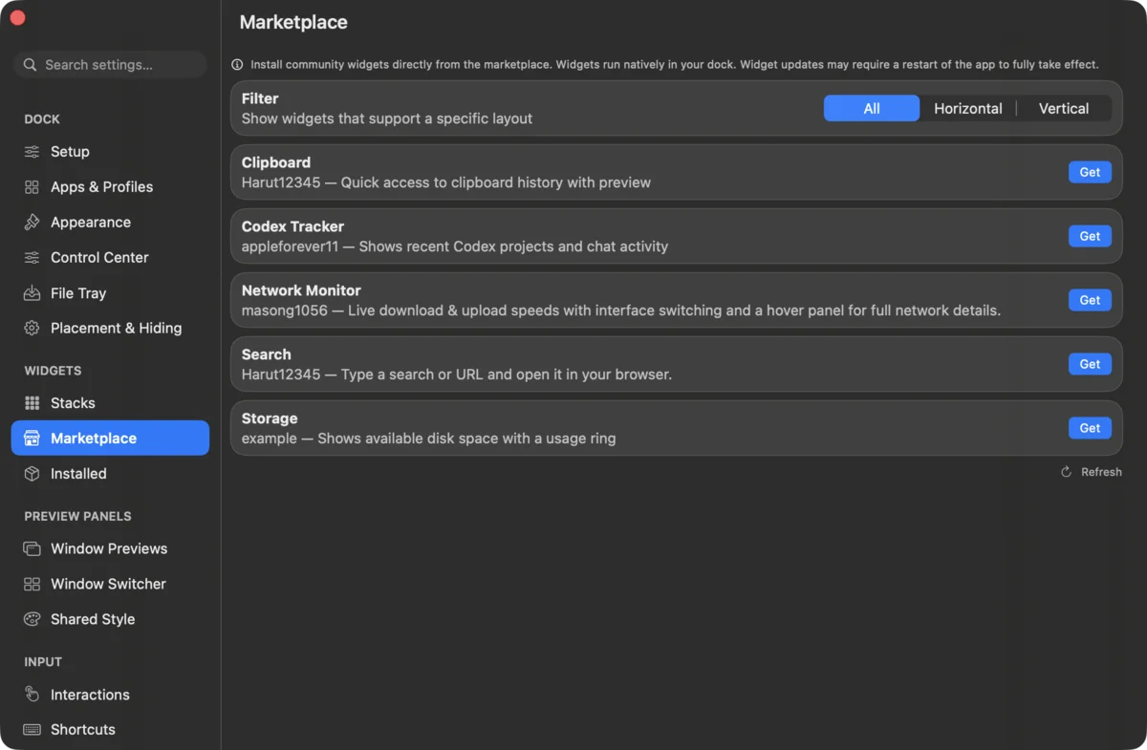
Task: Click the Installed box icon
Action: (32, 474)
